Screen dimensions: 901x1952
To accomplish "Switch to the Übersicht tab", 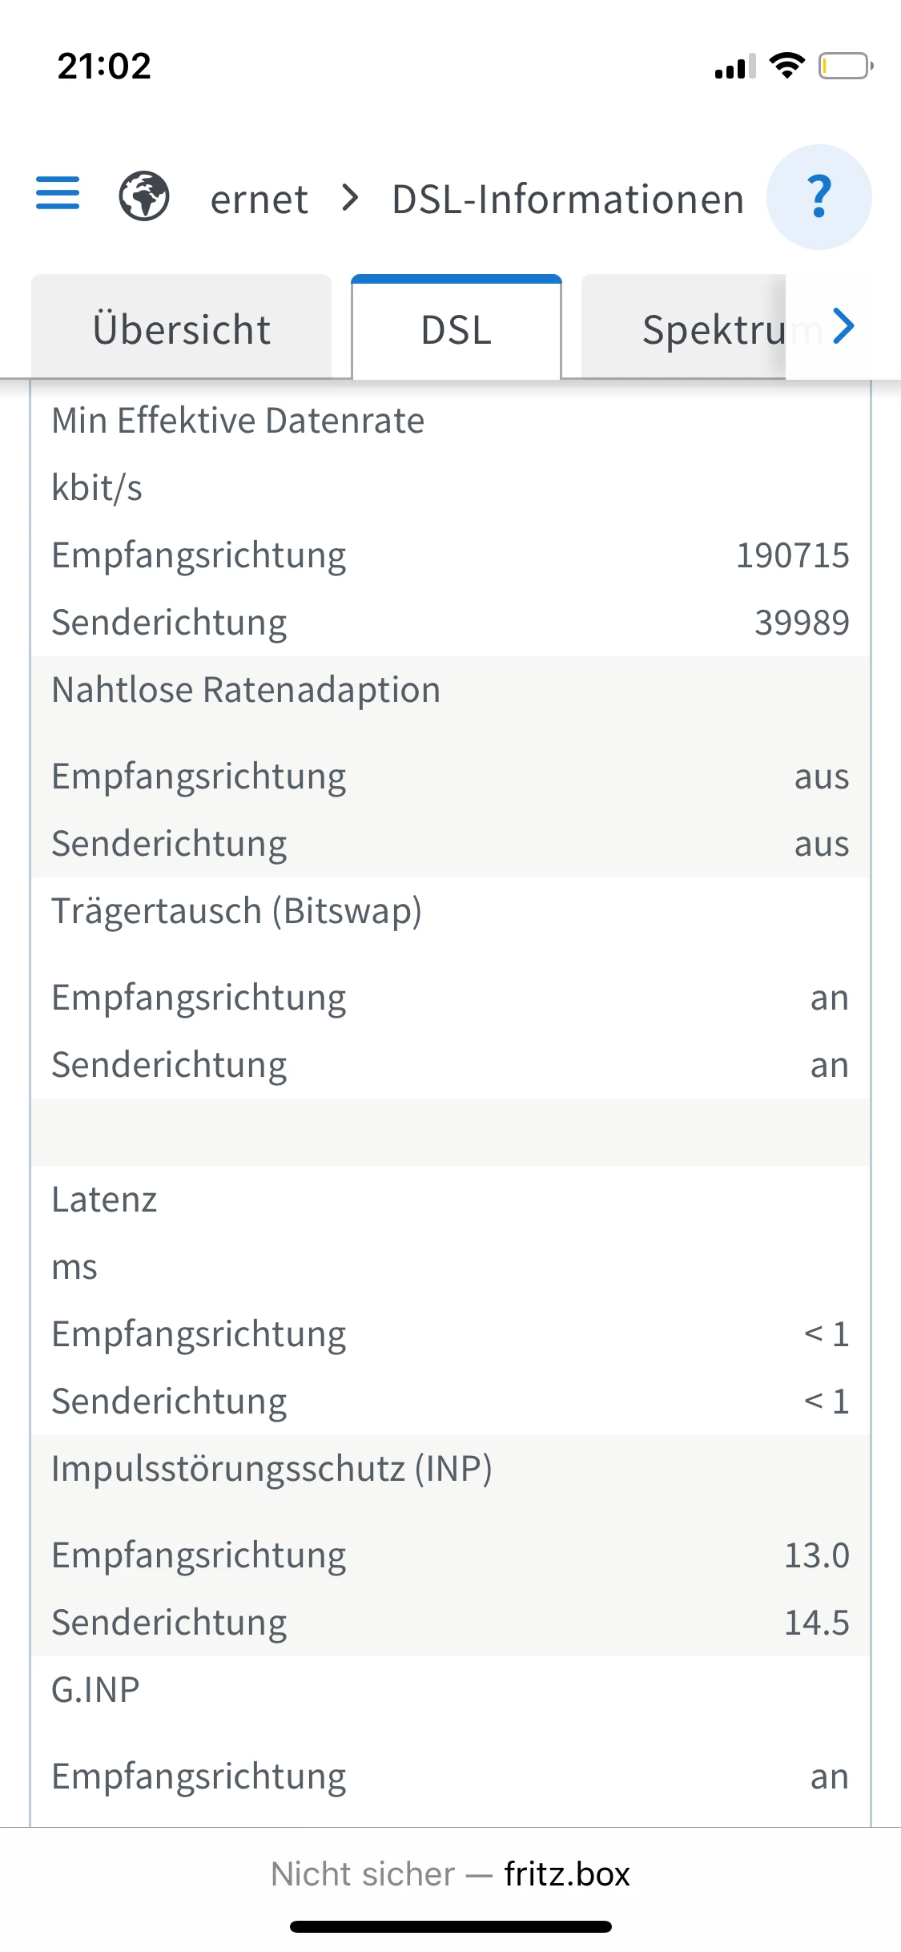I will point(182,329).
